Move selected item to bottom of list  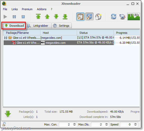point(65,17)
